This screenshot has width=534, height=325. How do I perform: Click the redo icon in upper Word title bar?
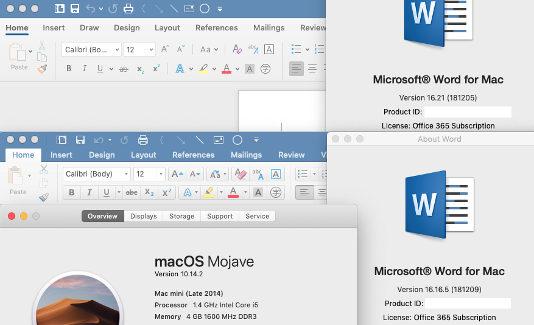113,9
